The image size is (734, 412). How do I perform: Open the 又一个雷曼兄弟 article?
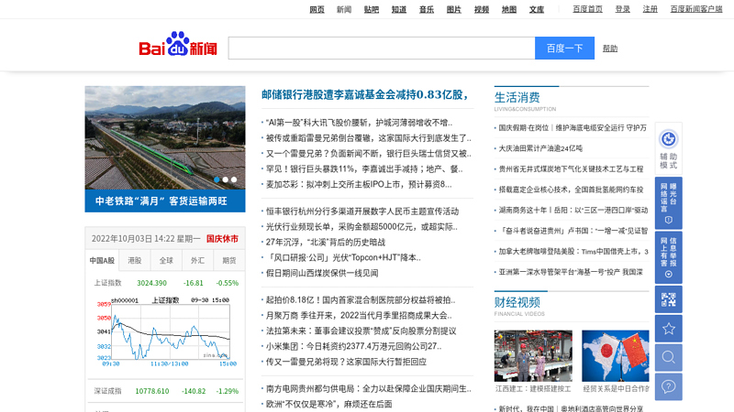369,153
